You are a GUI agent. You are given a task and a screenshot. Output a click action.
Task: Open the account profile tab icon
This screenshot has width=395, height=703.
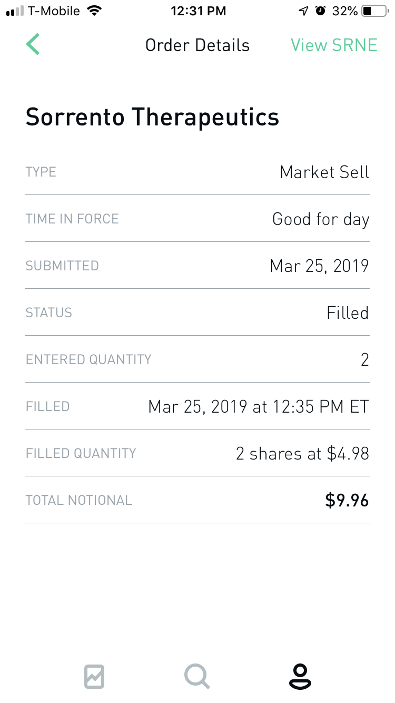300,676
